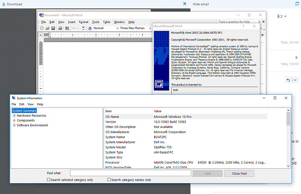Viewport: 301px width, 194px height.
Task: Open the Normal style dropdown in Word
Action: (117, 28)
